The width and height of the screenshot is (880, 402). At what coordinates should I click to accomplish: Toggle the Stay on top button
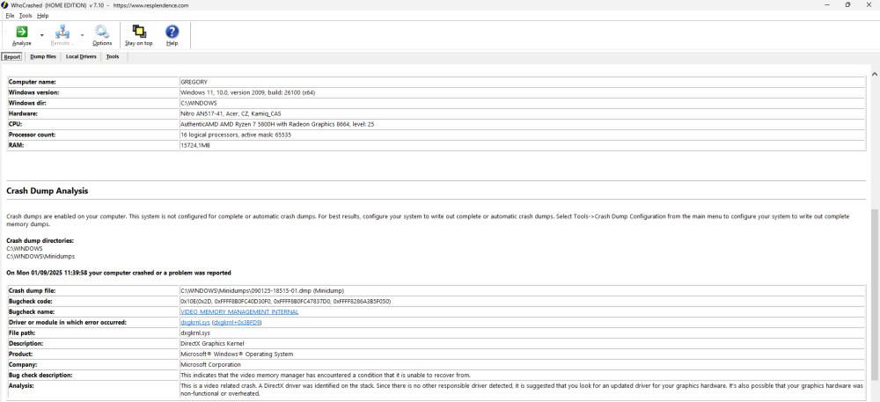pyautogui.click(x=139, y=35)
